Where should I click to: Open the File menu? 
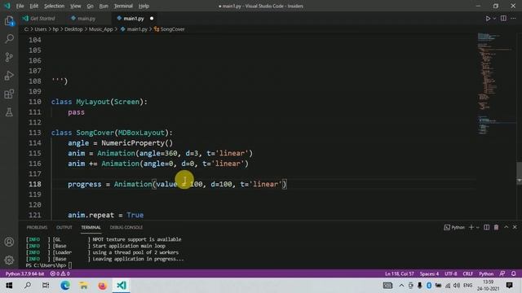20,6
